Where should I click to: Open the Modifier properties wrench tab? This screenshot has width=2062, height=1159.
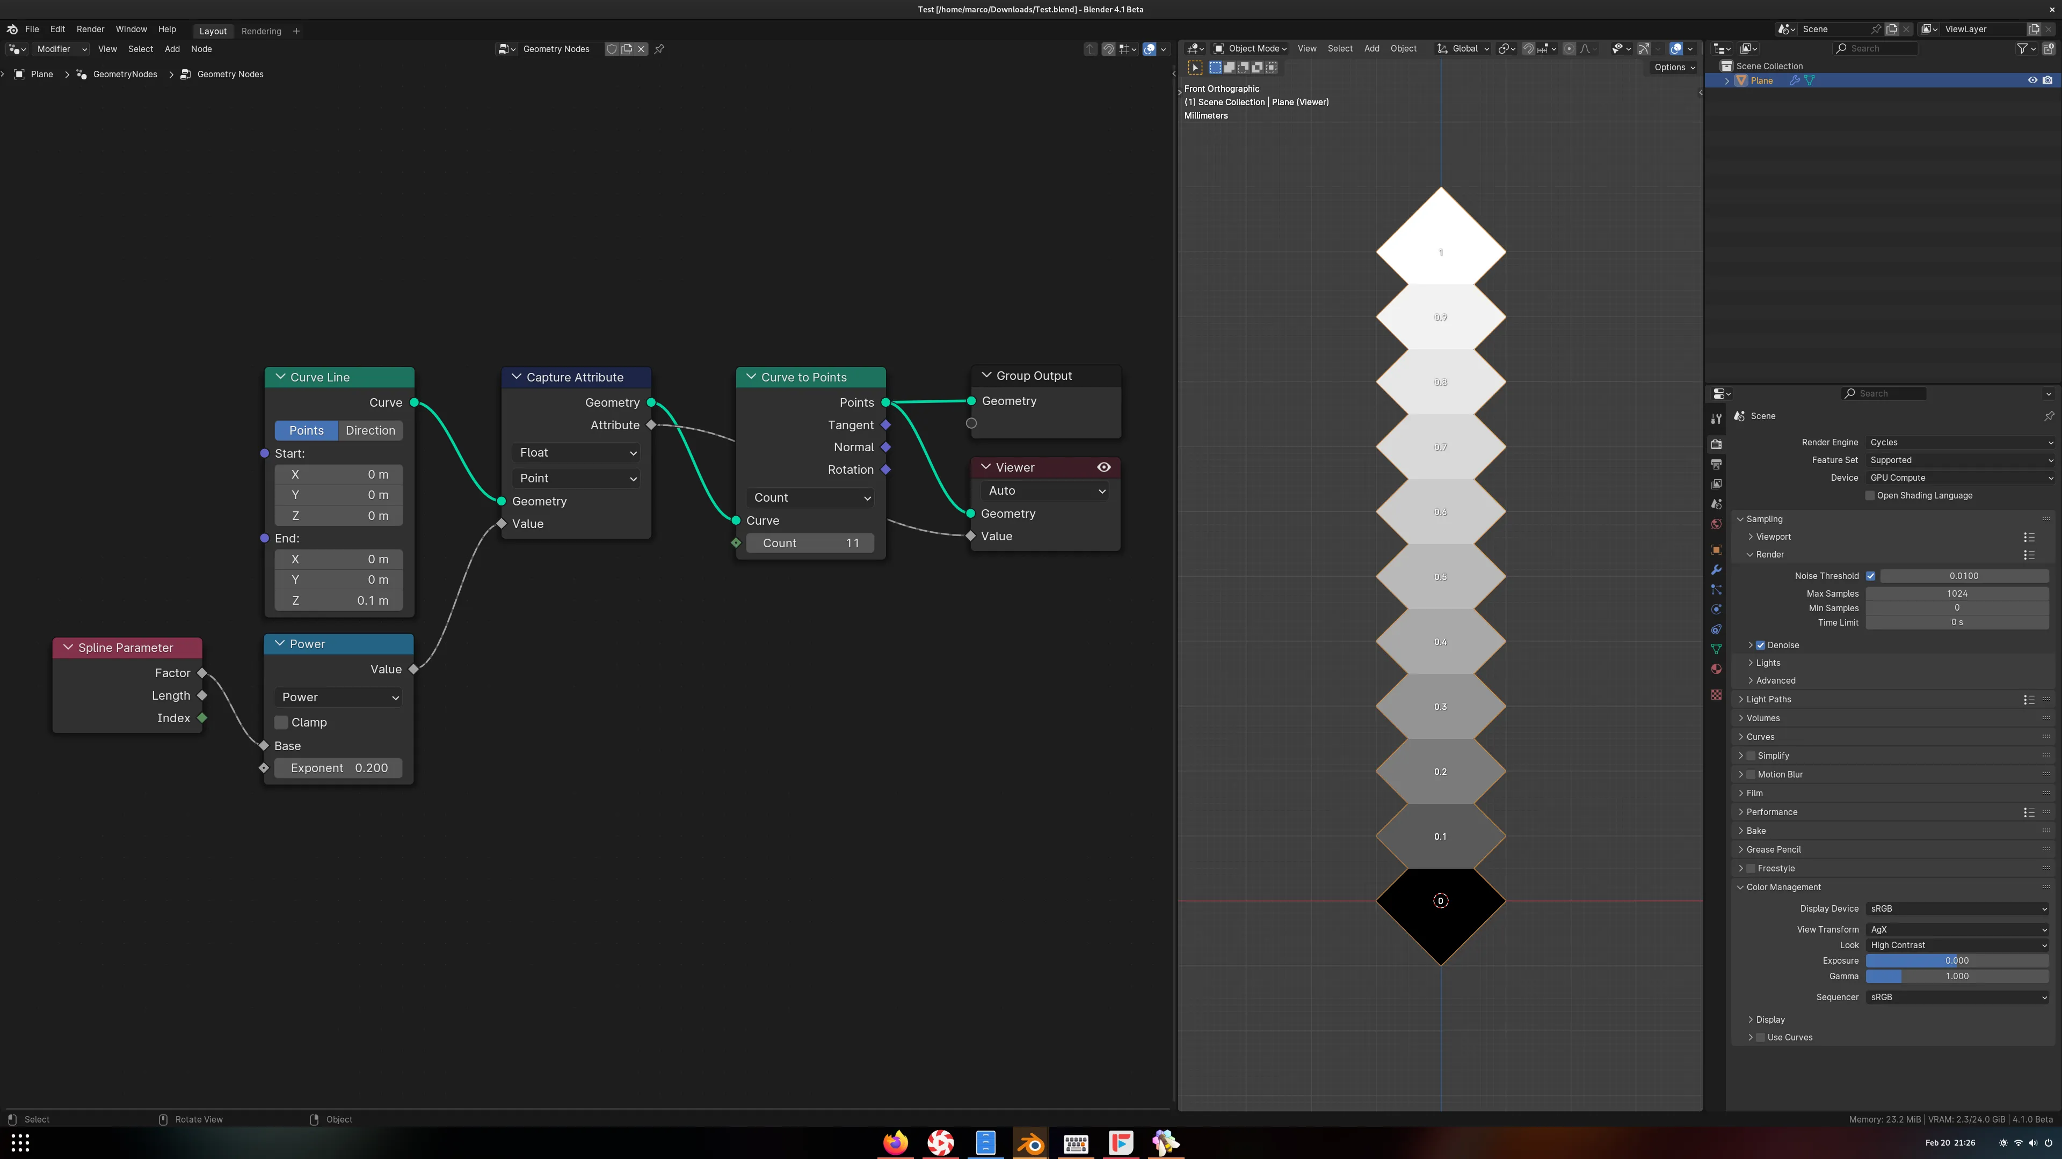pyautogui.click(x=1716, y=569)
